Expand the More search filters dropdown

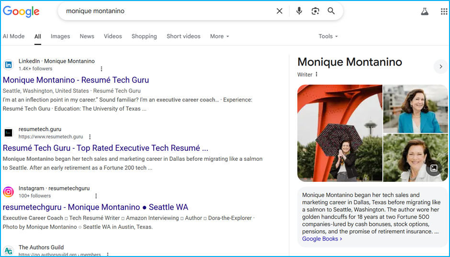pyautogui.click(x=219, y=36)
